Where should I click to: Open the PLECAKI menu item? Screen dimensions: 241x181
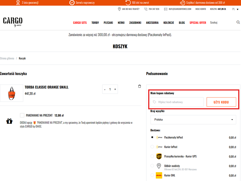tap(108, 23)
